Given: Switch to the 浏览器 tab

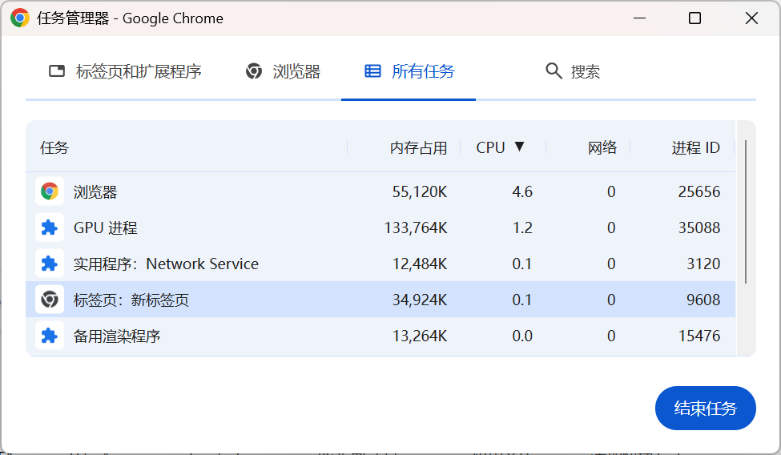Looking at the screenshot, I should [283, 71].
